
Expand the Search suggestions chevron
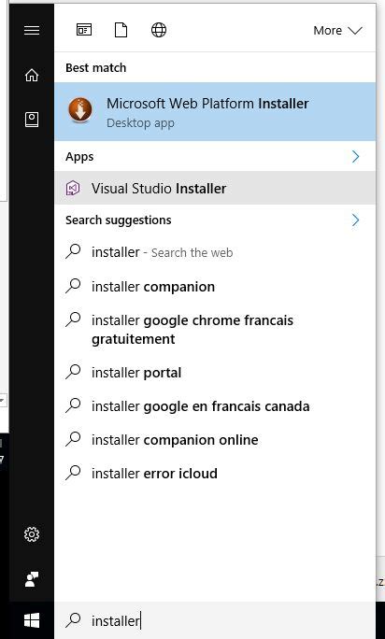coord(356,220)
